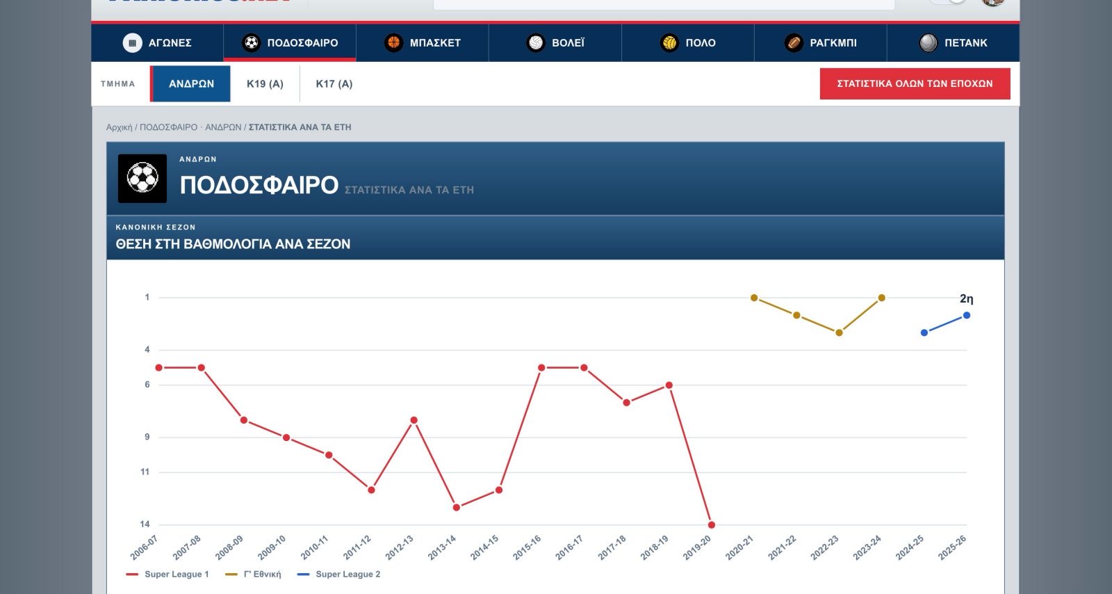Switch to the Κ17 (Α) tab
The width and height of the screenshot is (1112, 594).
point(334,84)
